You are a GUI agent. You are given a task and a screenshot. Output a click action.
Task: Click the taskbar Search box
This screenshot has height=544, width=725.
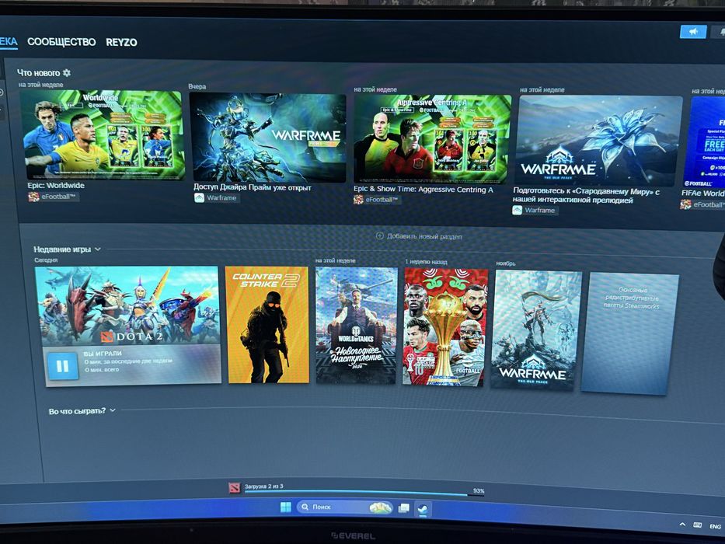344,507
